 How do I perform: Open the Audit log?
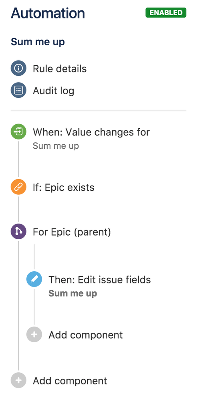54,91
